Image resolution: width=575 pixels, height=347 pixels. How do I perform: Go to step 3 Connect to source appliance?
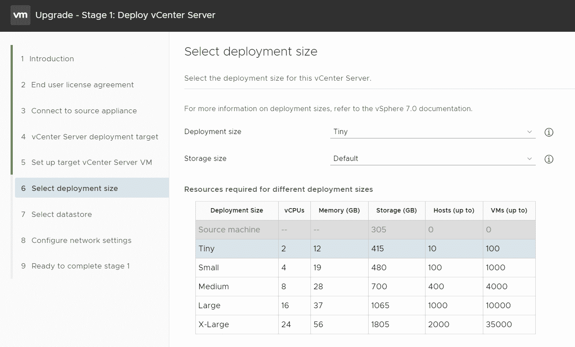(x=79, y=111)
